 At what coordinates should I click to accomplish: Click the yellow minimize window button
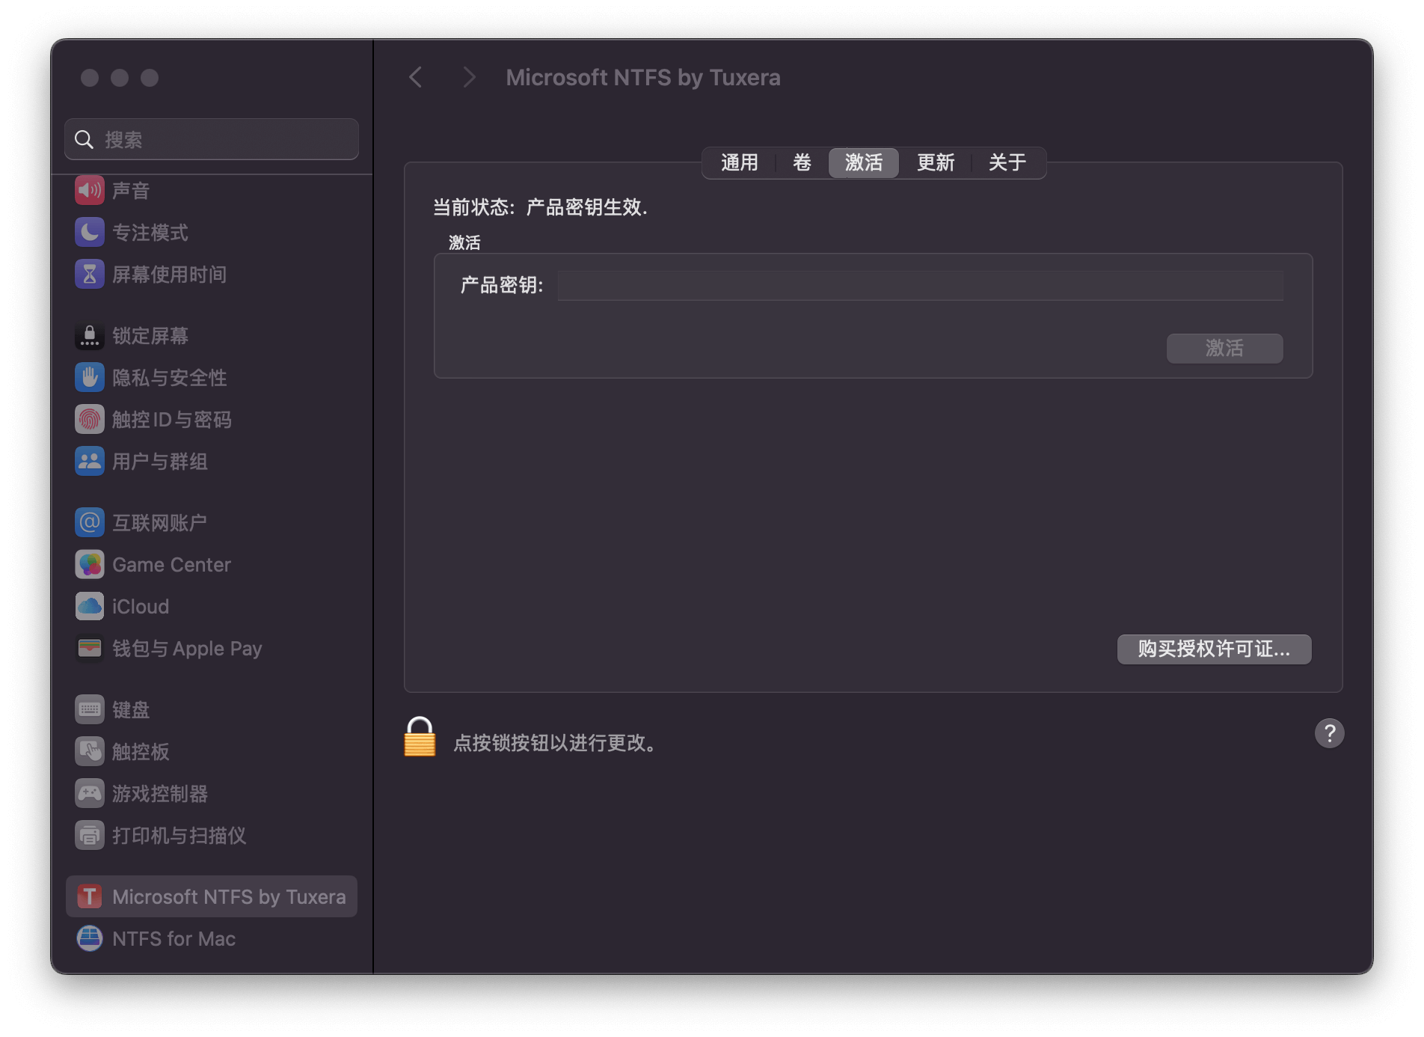point(120,78)
